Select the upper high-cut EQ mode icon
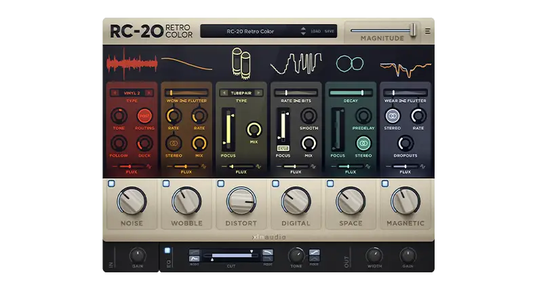The width and height of the screenshot is (537, 290). (x=268, y=253)
